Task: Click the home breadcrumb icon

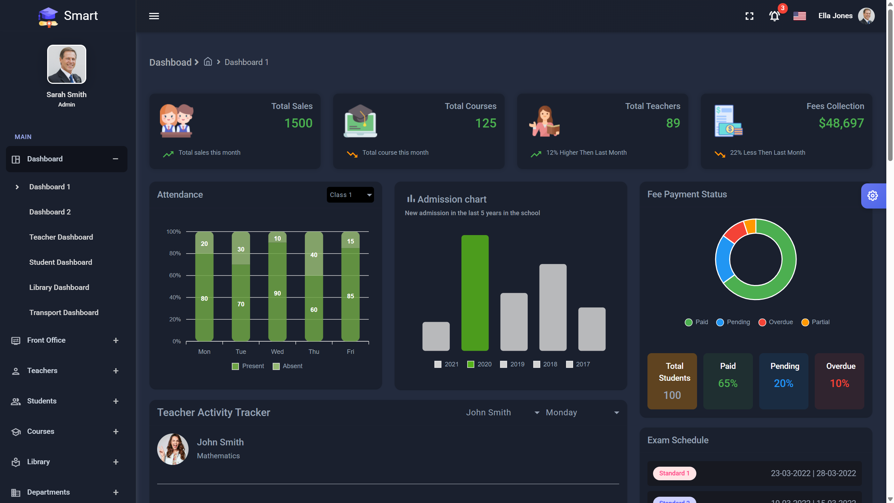Action: click(208, 62)
